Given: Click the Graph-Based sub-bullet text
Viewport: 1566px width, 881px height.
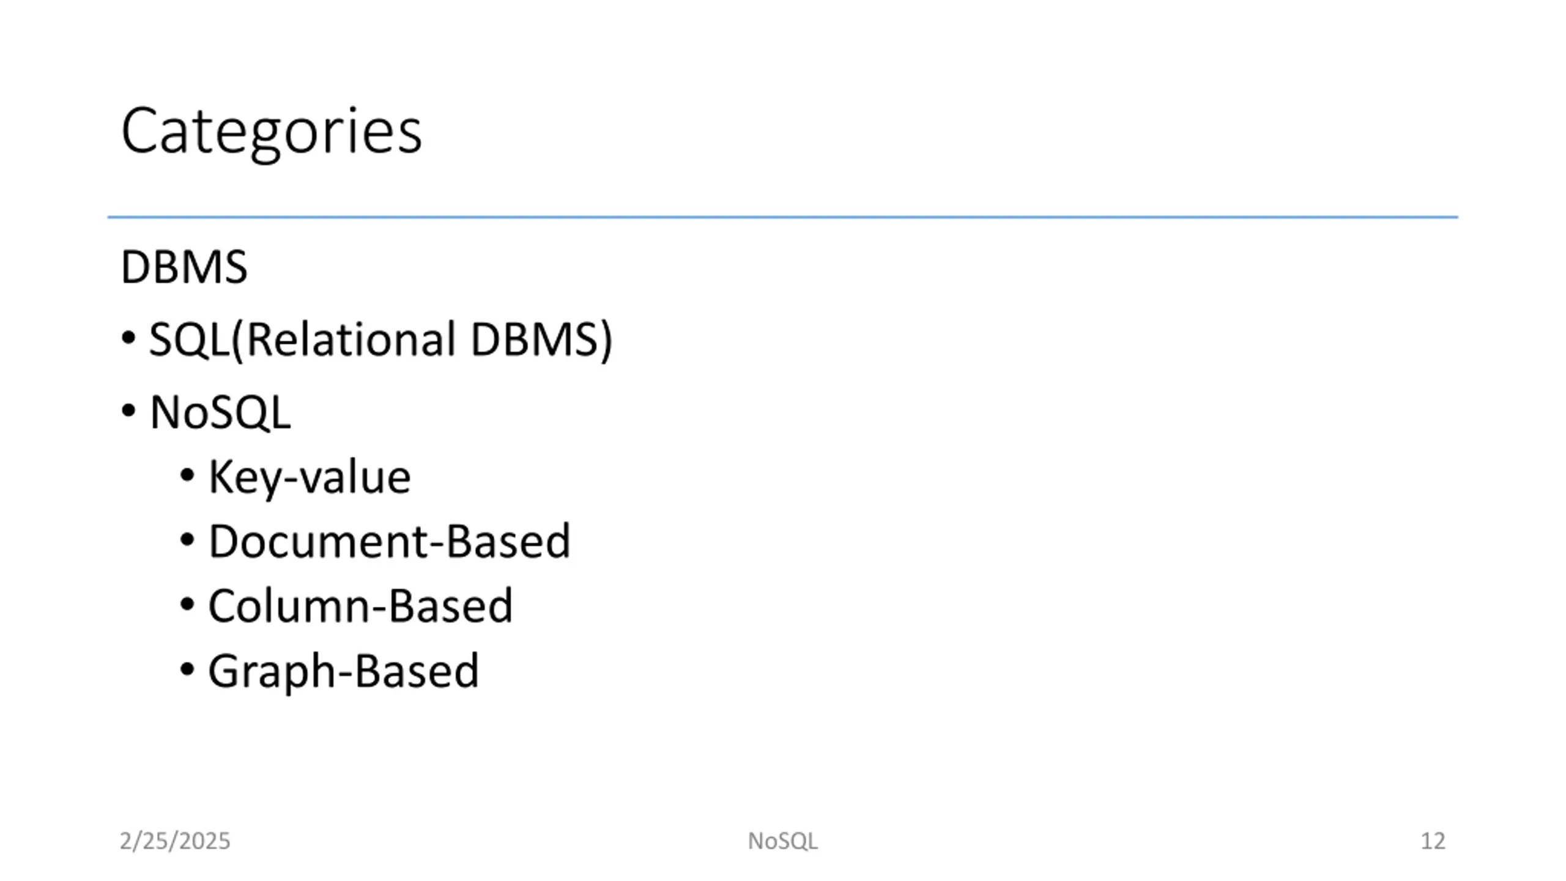Looking at the screenshot, I should tap(344, 672).
